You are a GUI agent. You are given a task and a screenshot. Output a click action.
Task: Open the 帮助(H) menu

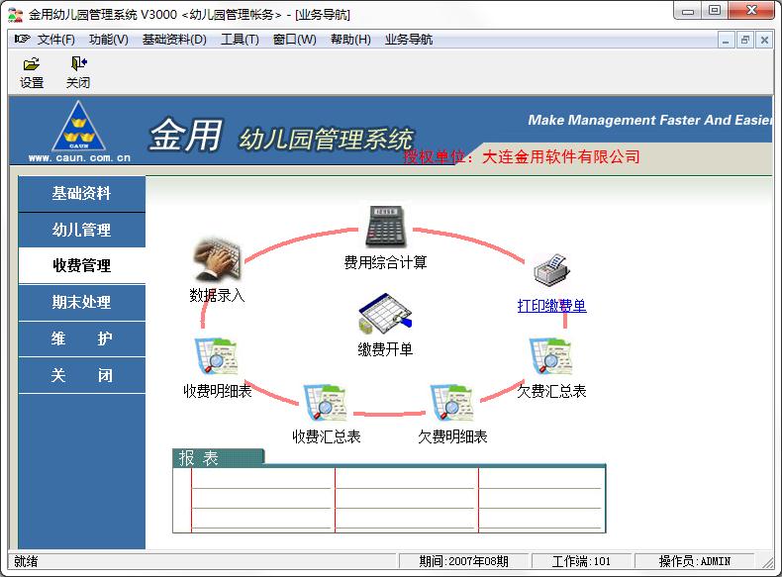click(350, 40)
